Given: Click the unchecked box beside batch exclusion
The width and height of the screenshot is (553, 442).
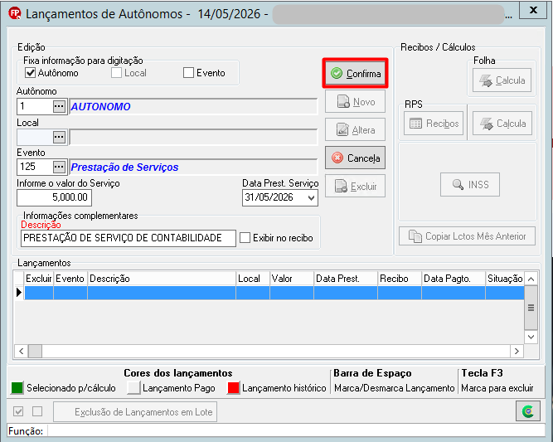Looking at the screenshot, I should click(37, 411).
